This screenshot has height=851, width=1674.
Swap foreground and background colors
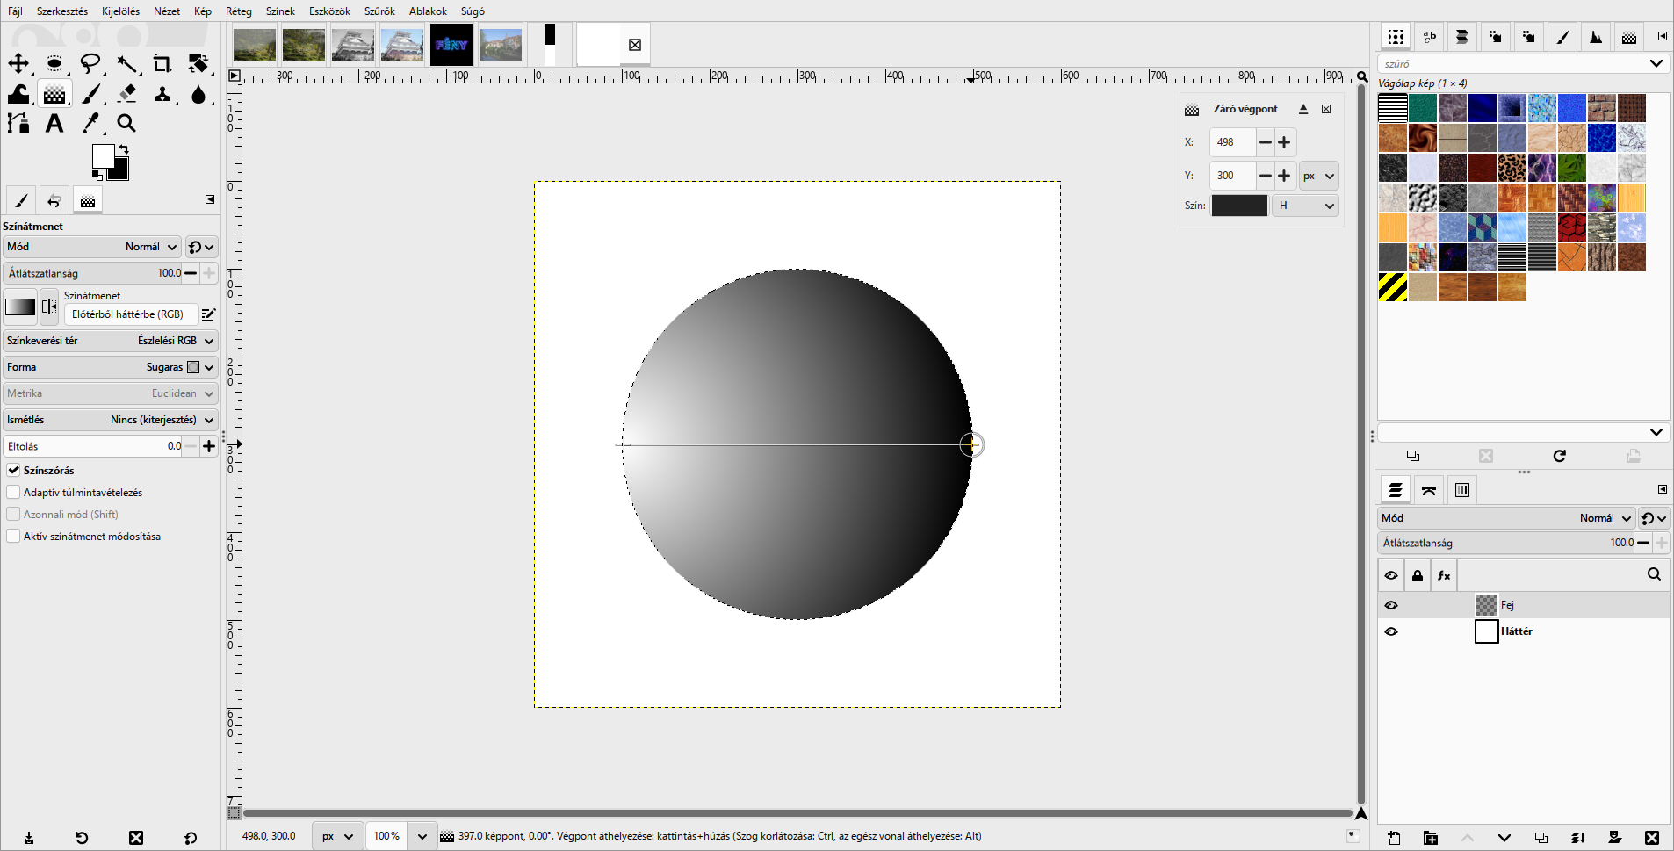tap(124, 149)
